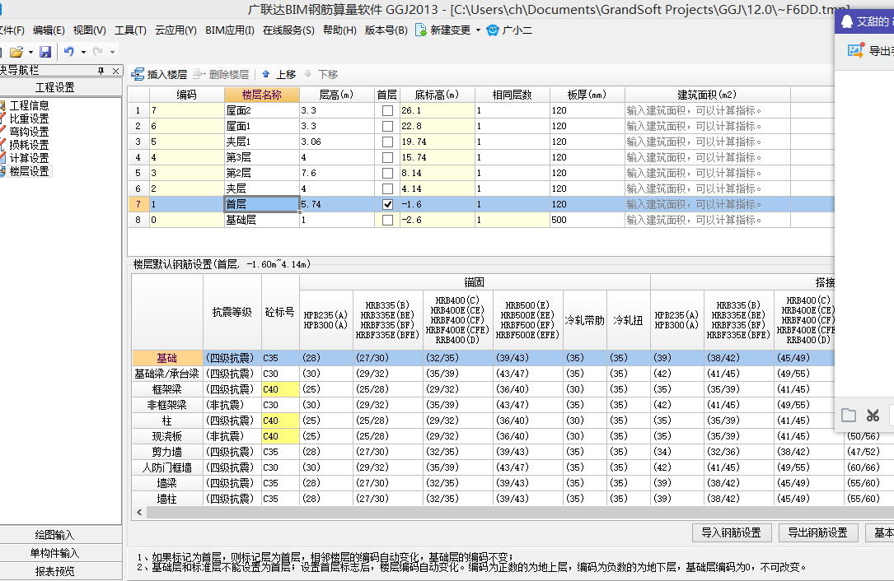The height and width of the screenshot is (581, 894).
Task: Undo the last action arrow icon
Action: pos(69,51)
